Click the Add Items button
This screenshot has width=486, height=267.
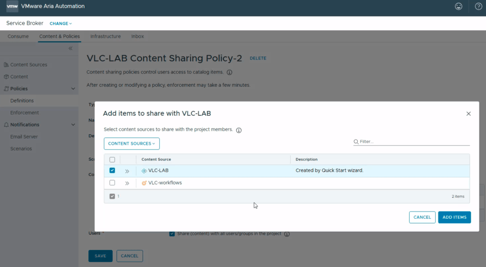pyautogui.click(x=454, y=217)
